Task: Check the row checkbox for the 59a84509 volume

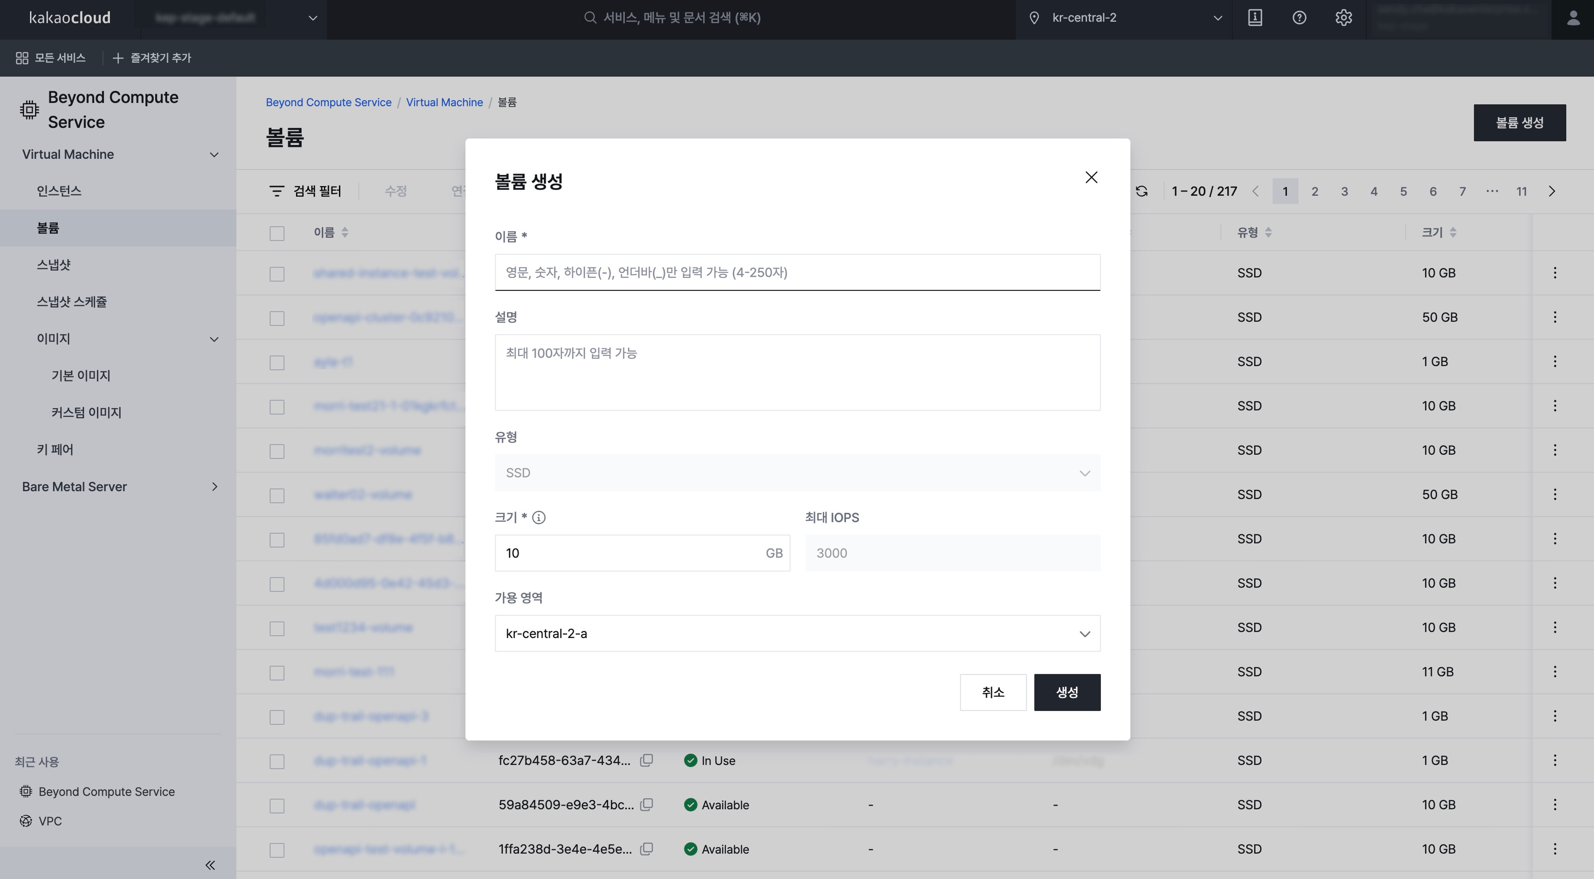Action: (277, 806)
